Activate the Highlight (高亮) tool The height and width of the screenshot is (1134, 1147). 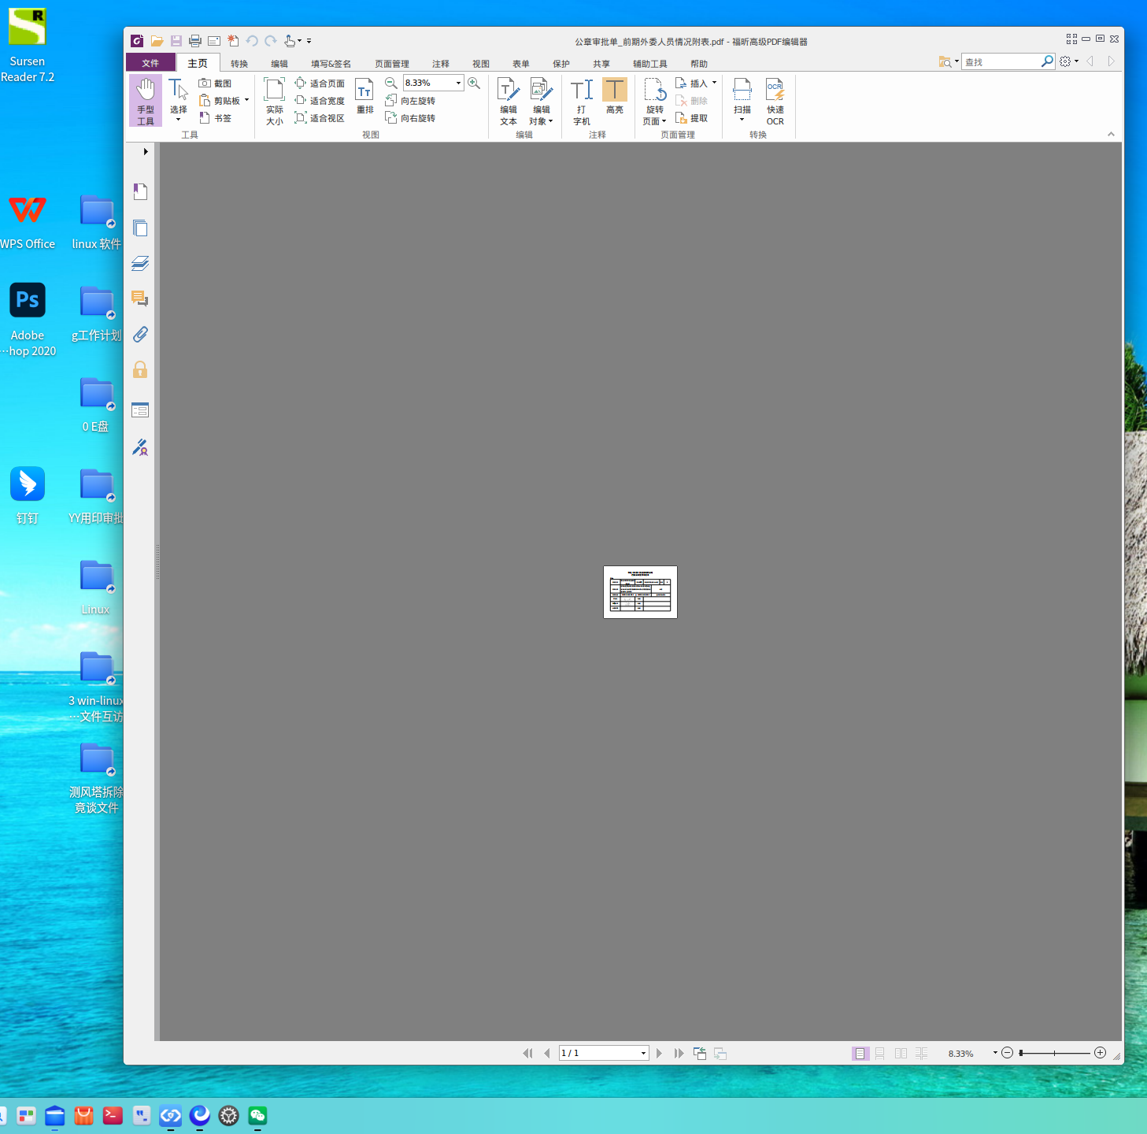pos(615,96)
